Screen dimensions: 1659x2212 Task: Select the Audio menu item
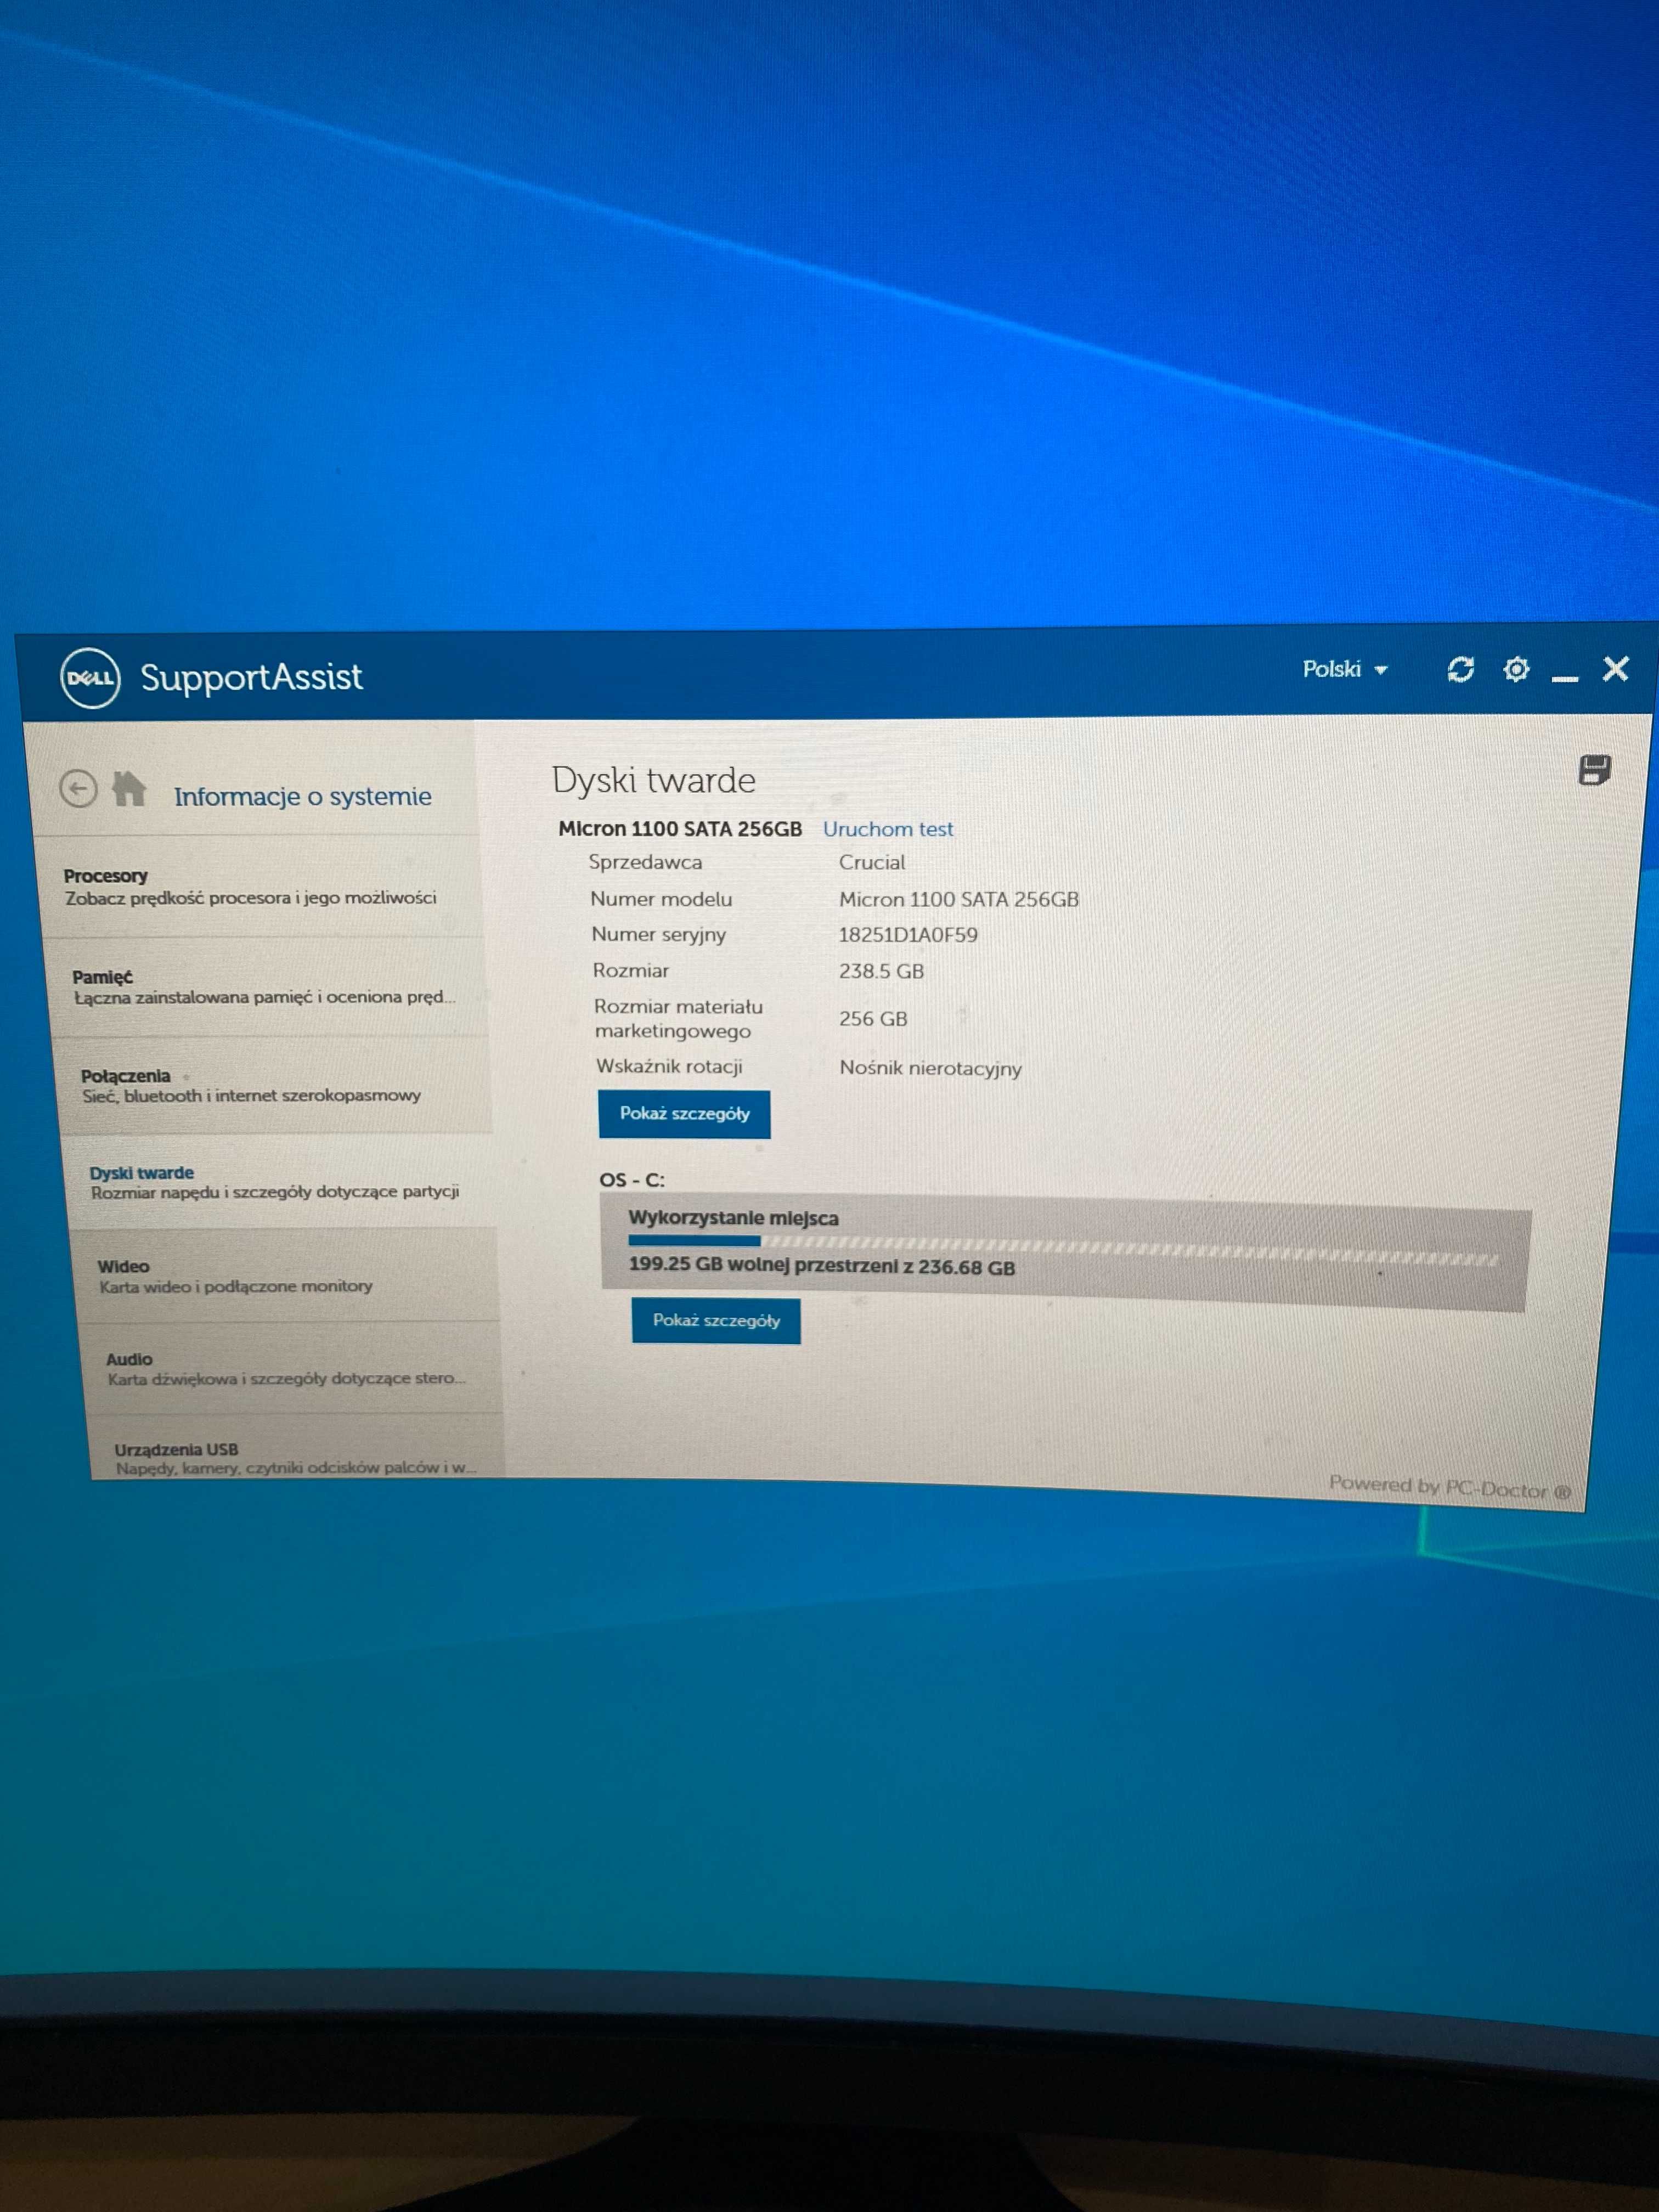point(292,1368)
